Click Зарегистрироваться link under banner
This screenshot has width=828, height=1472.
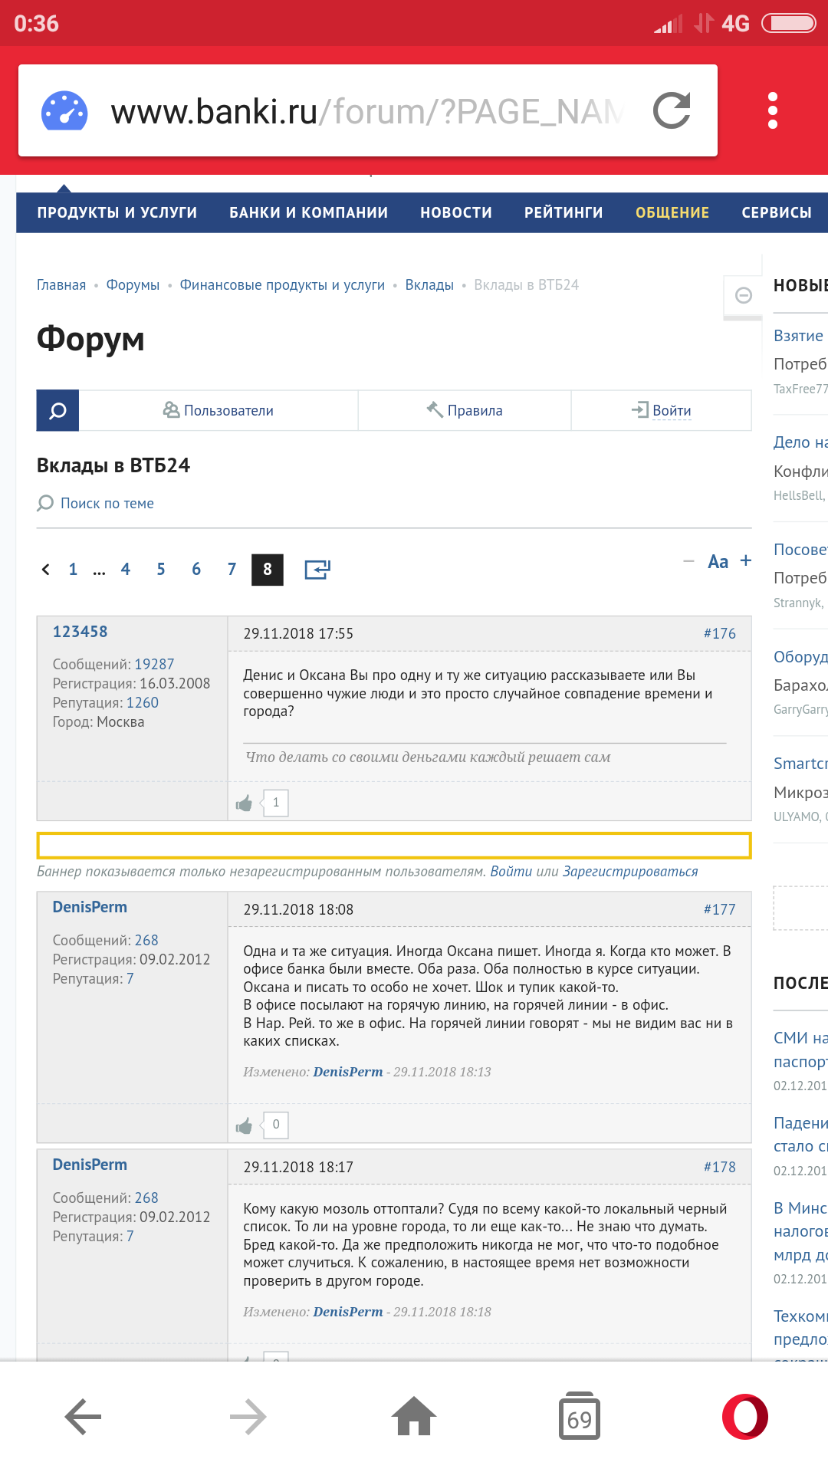coord(630,872)
